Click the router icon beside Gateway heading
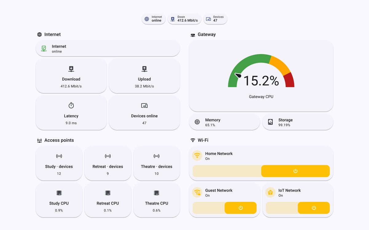The height and width of the screenshot is (230, 369). (x=193, y=35)
